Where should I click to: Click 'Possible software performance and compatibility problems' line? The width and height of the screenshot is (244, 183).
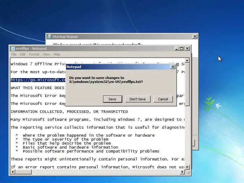pyautogui.click(x=91, y=151)
